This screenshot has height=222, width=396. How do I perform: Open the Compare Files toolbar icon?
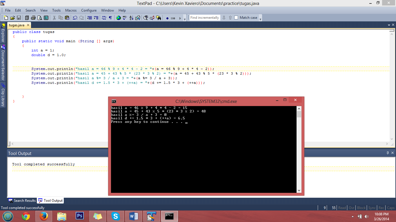coord(138,18)
